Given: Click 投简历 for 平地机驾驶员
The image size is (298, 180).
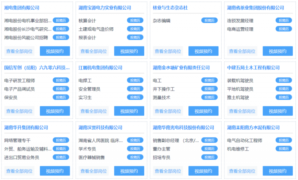Looking at the screenshot, I should 284,89.
